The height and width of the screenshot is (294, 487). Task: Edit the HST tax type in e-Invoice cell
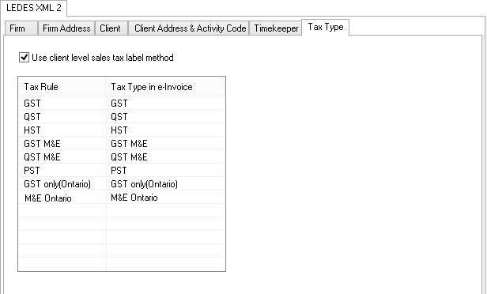click(165, 130)
